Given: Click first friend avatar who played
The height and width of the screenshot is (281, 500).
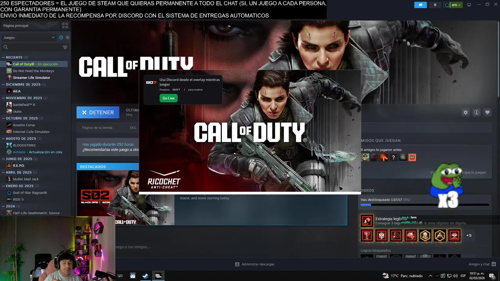Looking at the screenshot, I should (365, 157).
